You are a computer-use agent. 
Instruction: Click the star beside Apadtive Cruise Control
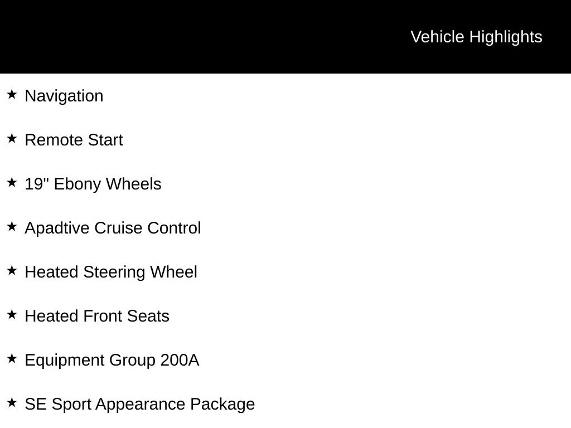[x=12, y=226]
